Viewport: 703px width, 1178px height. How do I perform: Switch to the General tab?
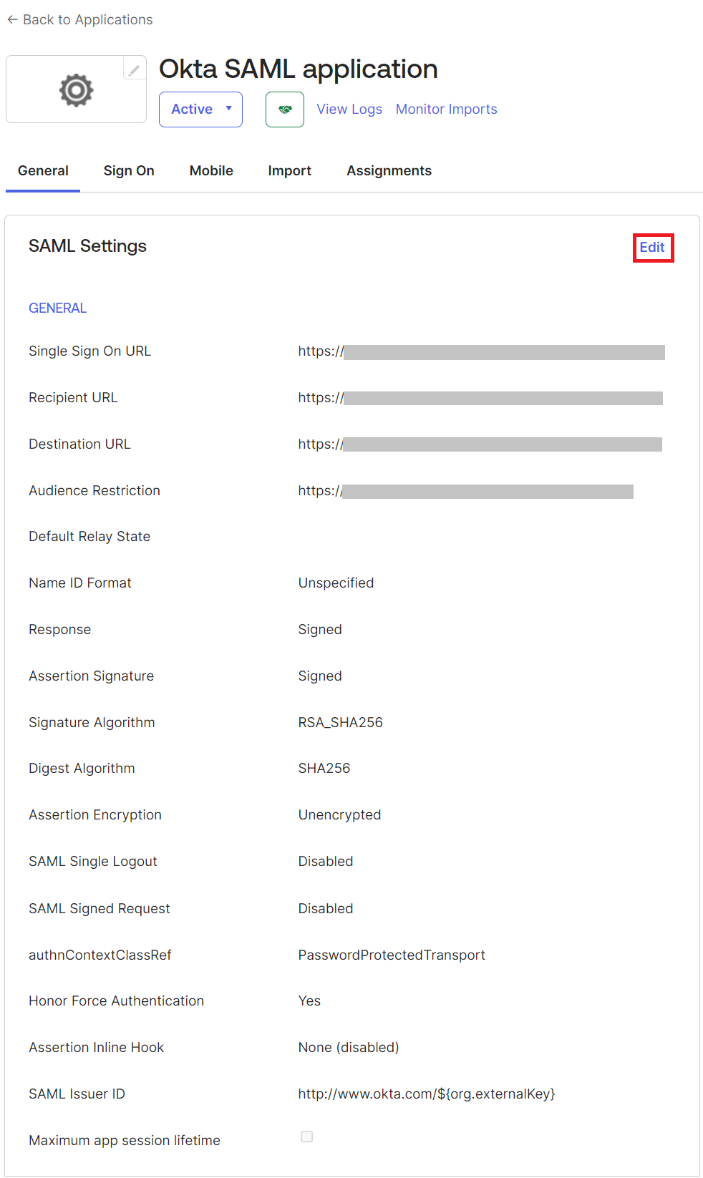(x=43, y=171)
